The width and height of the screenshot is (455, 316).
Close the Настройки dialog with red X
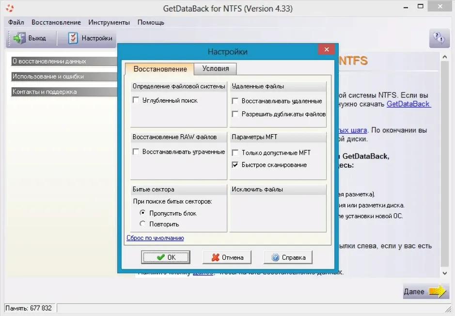(327, 49)
